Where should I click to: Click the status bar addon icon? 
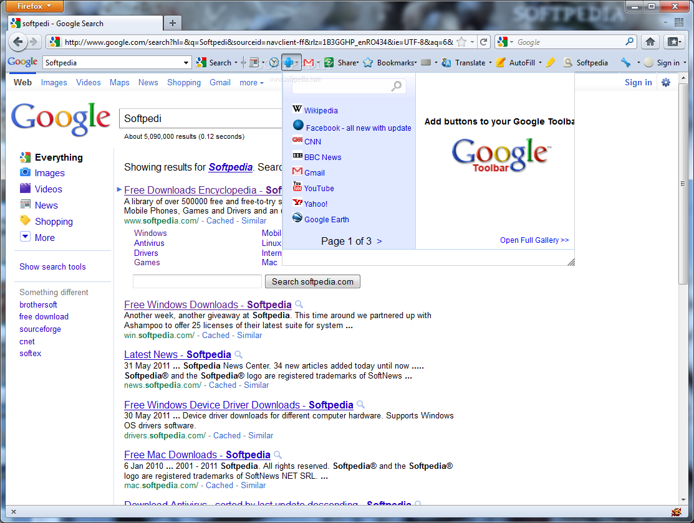(676, 512)
